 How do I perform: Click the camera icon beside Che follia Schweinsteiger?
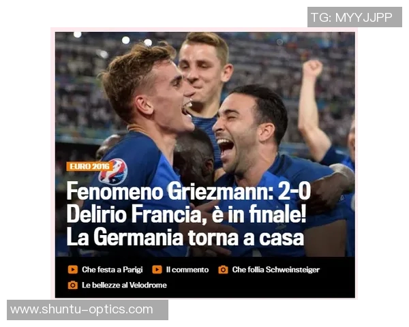coord(223,269)
